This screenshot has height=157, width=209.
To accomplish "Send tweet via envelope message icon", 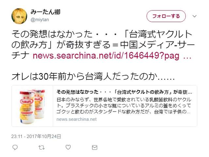I will coord(95,148).
